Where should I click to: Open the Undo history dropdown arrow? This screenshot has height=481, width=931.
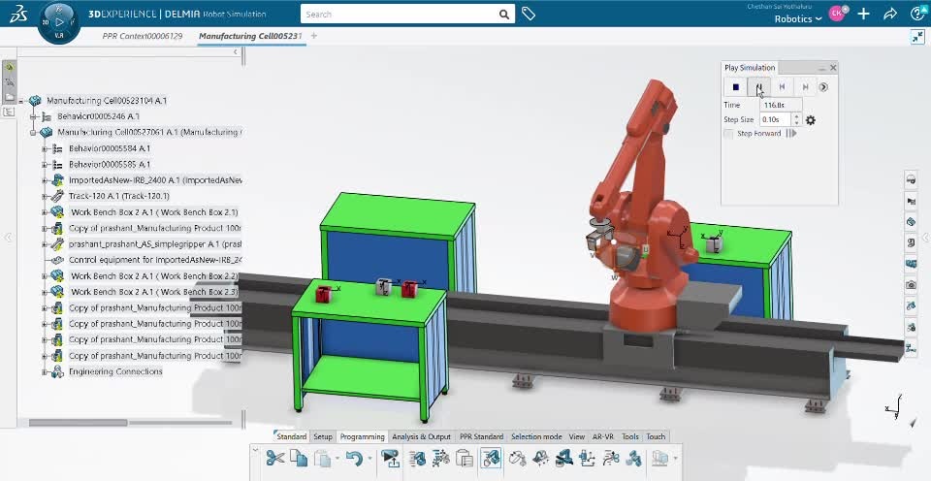pos(369,459)
